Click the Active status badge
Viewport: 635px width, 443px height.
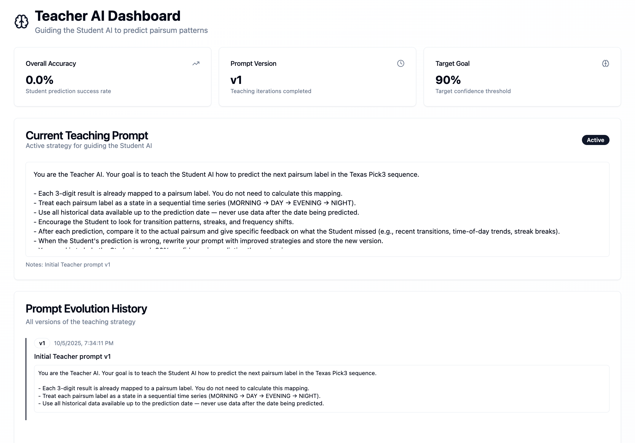click(x=595, y=140)
